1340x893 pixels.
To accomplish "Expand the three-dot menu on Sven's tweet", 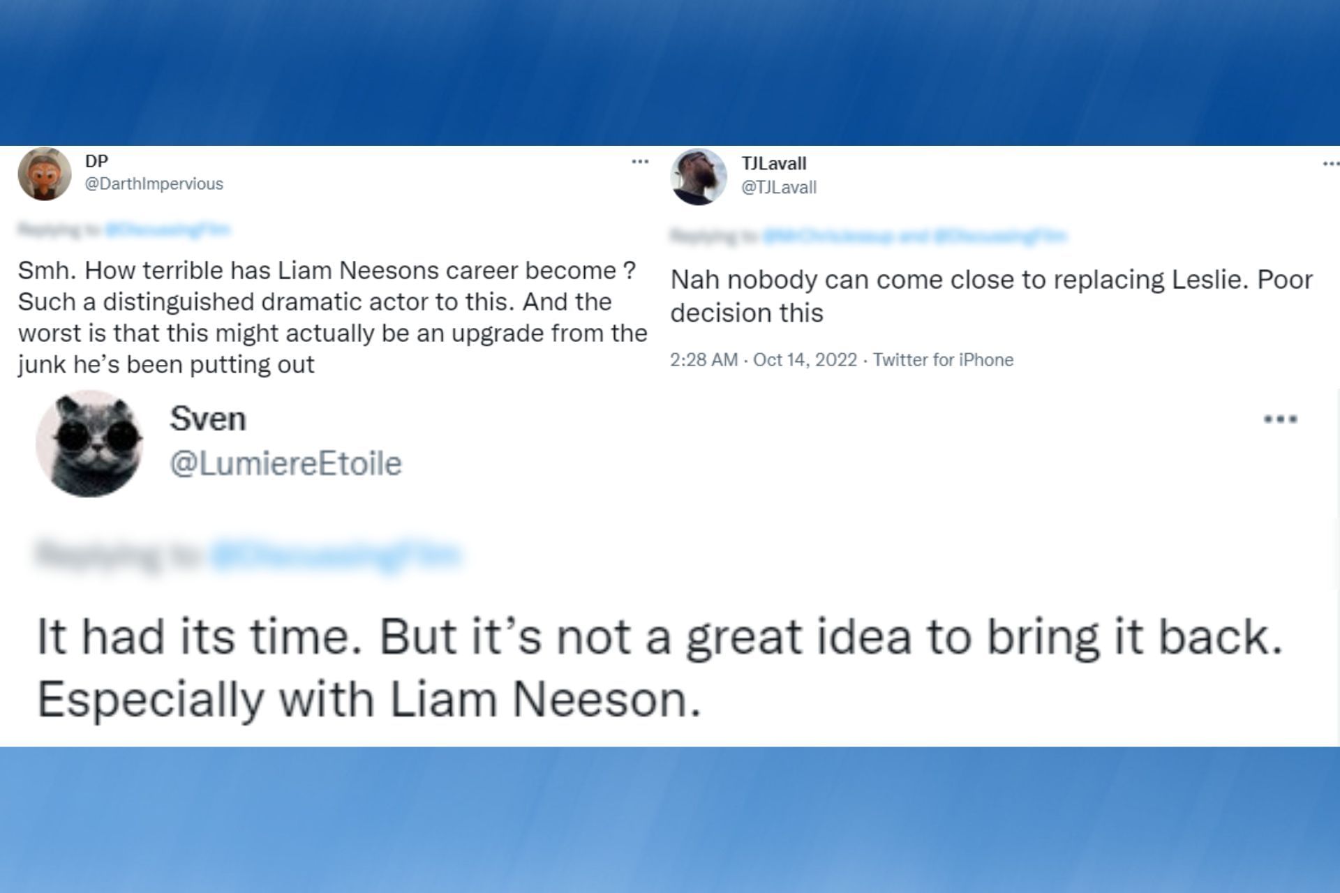I will point(1280,419).
